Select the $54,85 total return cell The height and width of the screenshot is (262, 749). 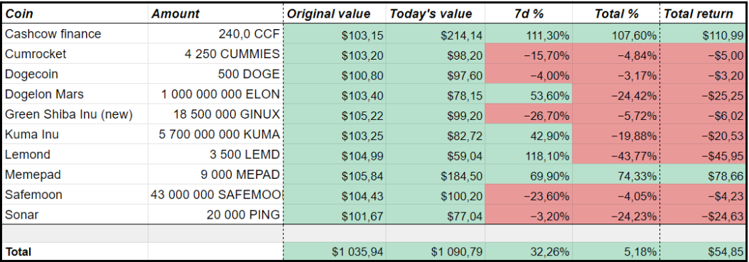[x=703, y=251]
